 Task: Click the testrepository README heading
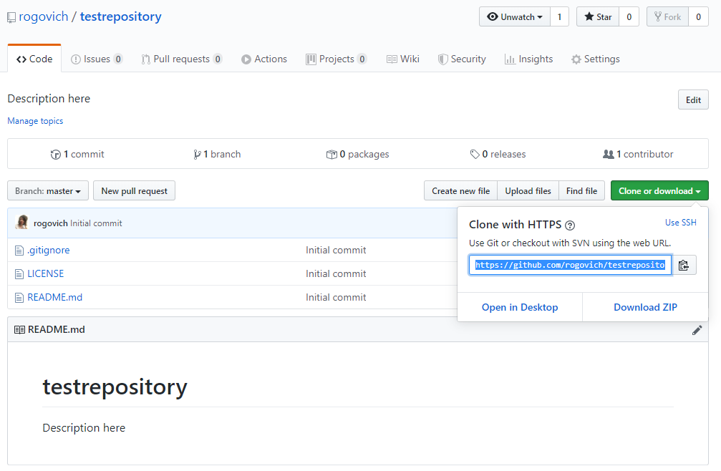point(115,387)
